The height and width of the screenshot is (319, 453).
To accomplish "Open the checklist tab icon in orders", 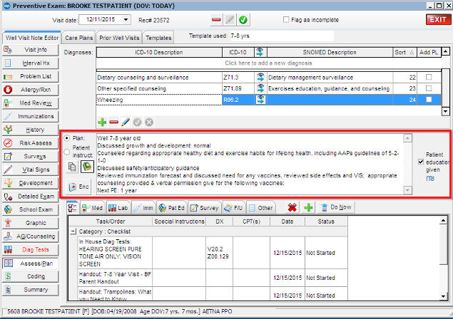I will 72,208.
